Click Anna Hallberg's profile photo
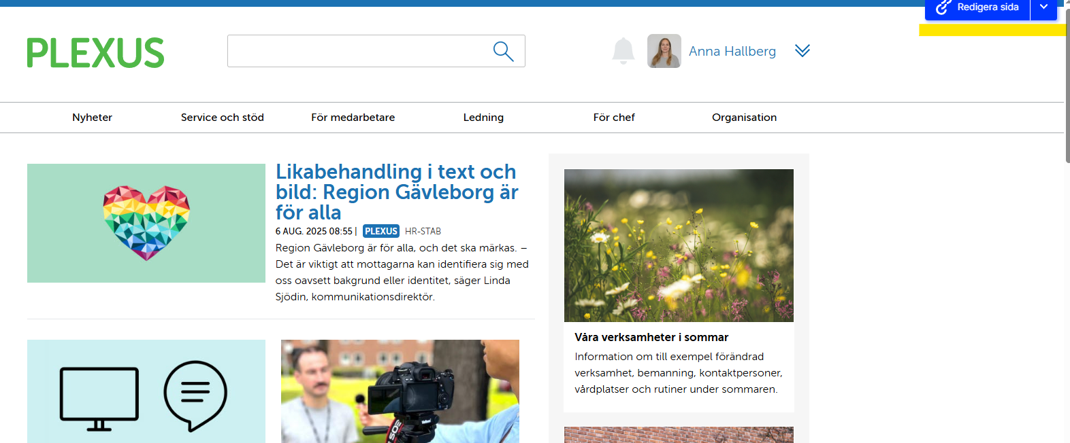 pyautogui.click(x=664, y=51)
